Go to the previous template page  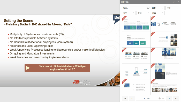(132, 98)
